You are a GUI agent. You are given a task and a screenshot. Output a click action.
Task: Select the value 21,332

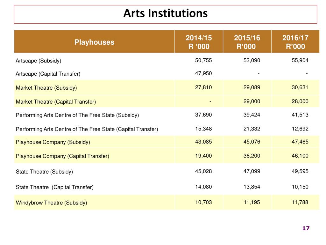pos(252,129)
